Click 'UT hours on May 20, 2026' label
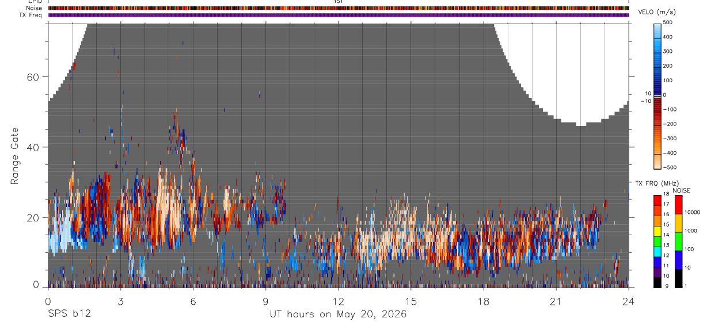This screenshot has width=707, height=326. click(x=338, y=315)
